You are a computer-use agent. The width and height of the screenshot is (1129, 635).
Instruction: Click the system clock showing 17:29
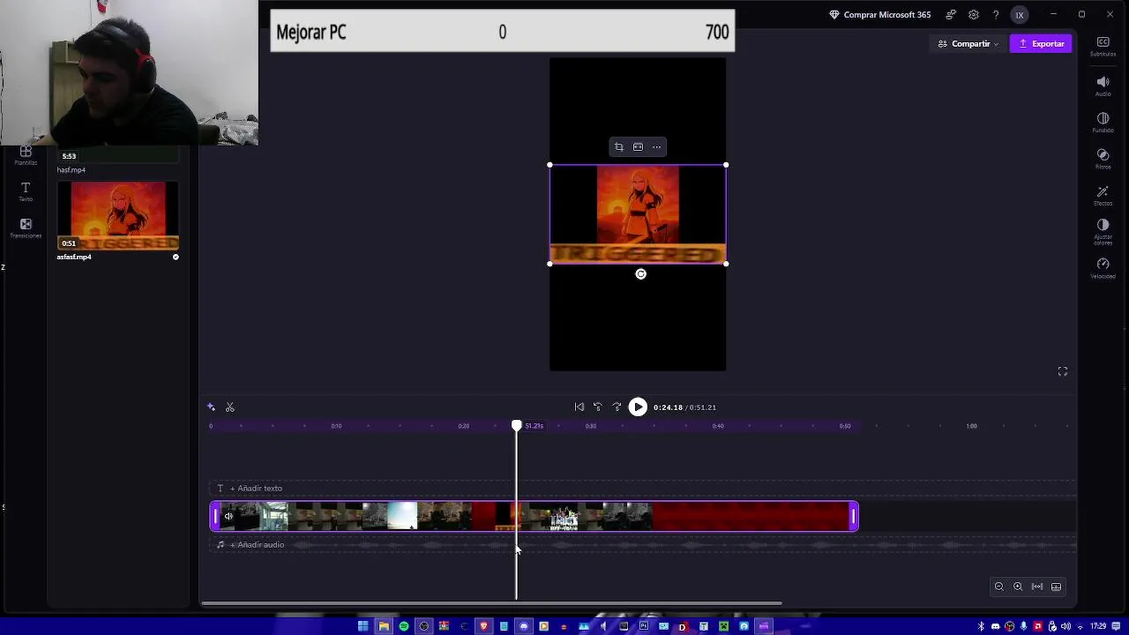coord(1098,626)
